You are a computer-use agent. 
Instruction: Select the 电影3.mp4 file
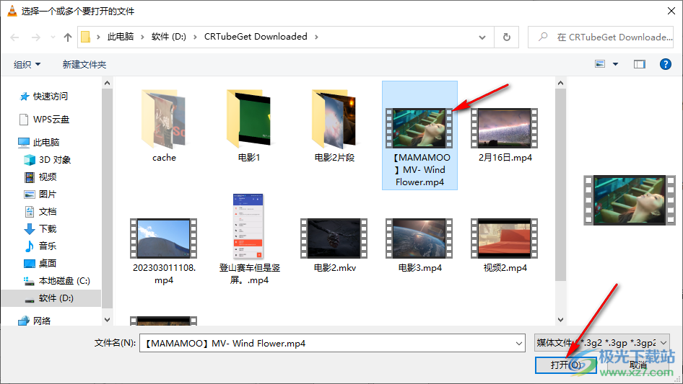pos(419,245)
